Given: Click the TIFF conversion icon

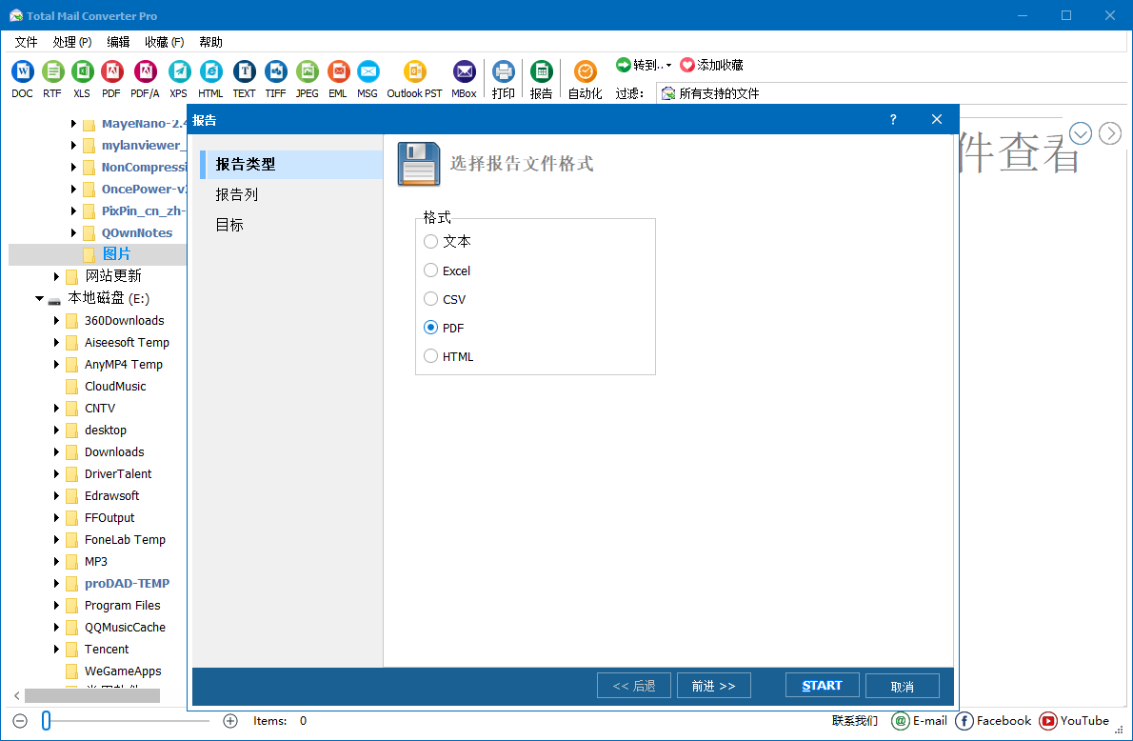Looking at the screenshot, I should click(275, 71).
